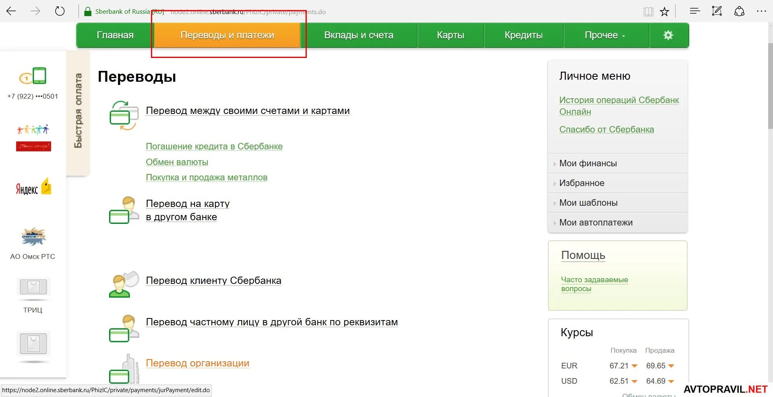The width and height of the screenshot is (773, 397).
Task: Click USD sell rate 64.69
Action: click(656, 381)
